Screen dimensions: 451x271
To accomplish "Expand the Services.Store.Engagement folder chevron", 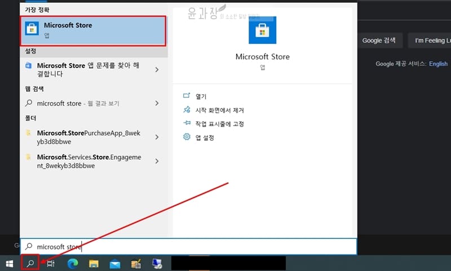I will pos(157,161).
